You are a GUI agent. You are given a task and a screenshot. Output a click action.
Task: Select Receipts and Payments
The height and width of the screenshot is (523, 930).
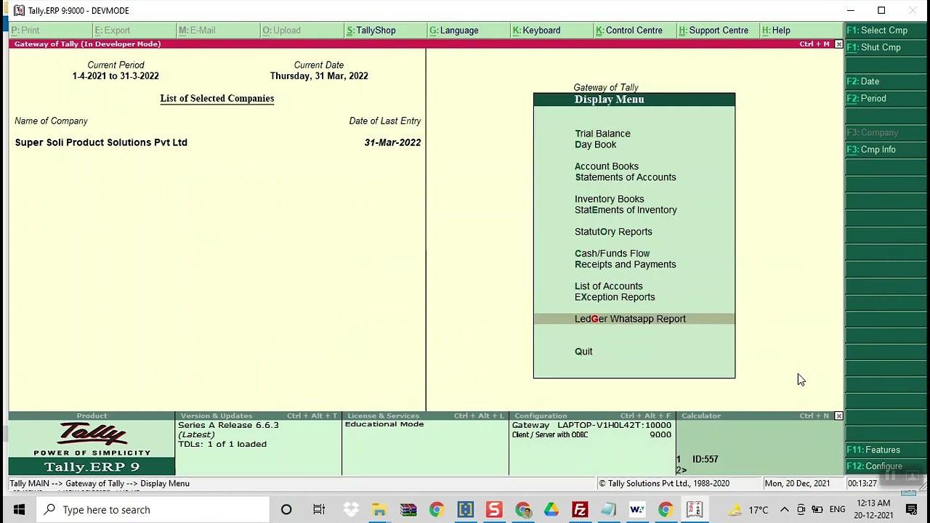[x=625, y=264]
